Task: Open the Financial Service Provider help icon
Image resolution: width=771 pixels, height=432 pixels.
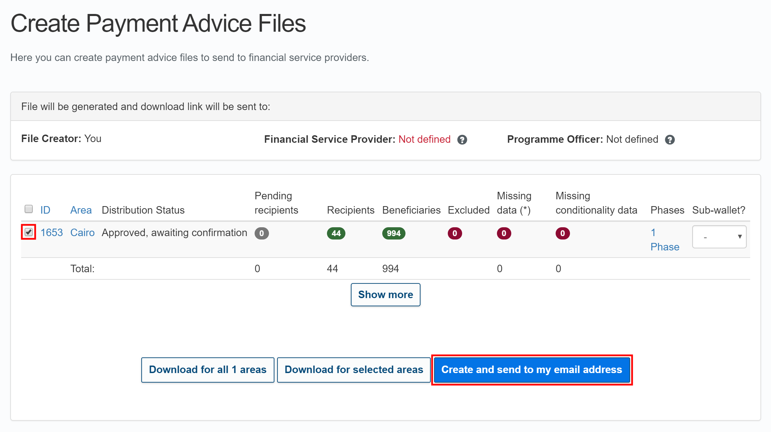Action: click(x=463, y=139)
